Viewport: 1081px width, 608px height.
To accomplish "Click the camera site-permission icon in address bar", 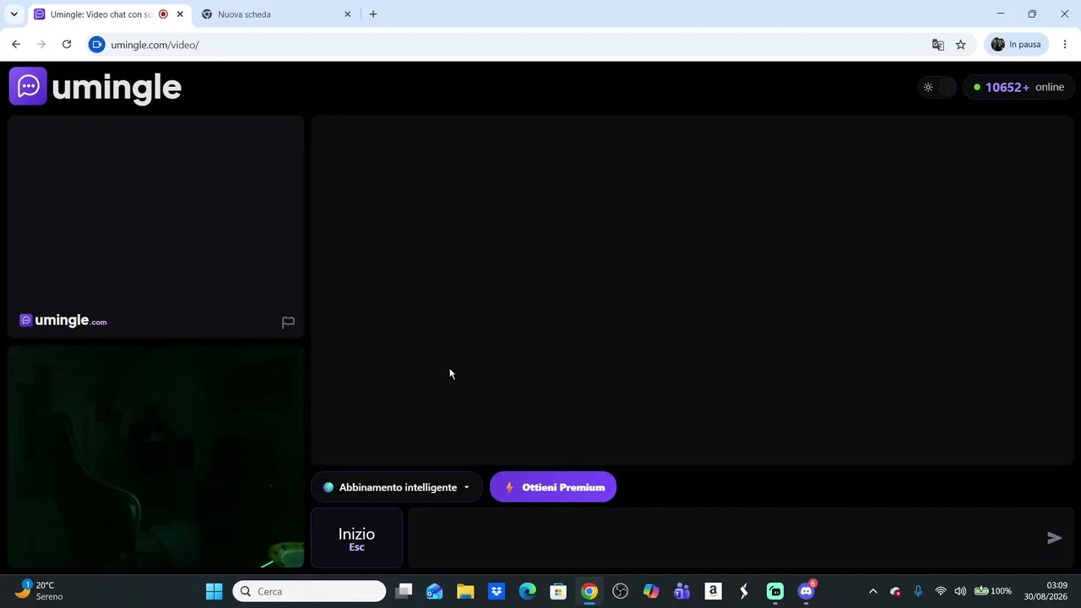I will click(97, 45).
